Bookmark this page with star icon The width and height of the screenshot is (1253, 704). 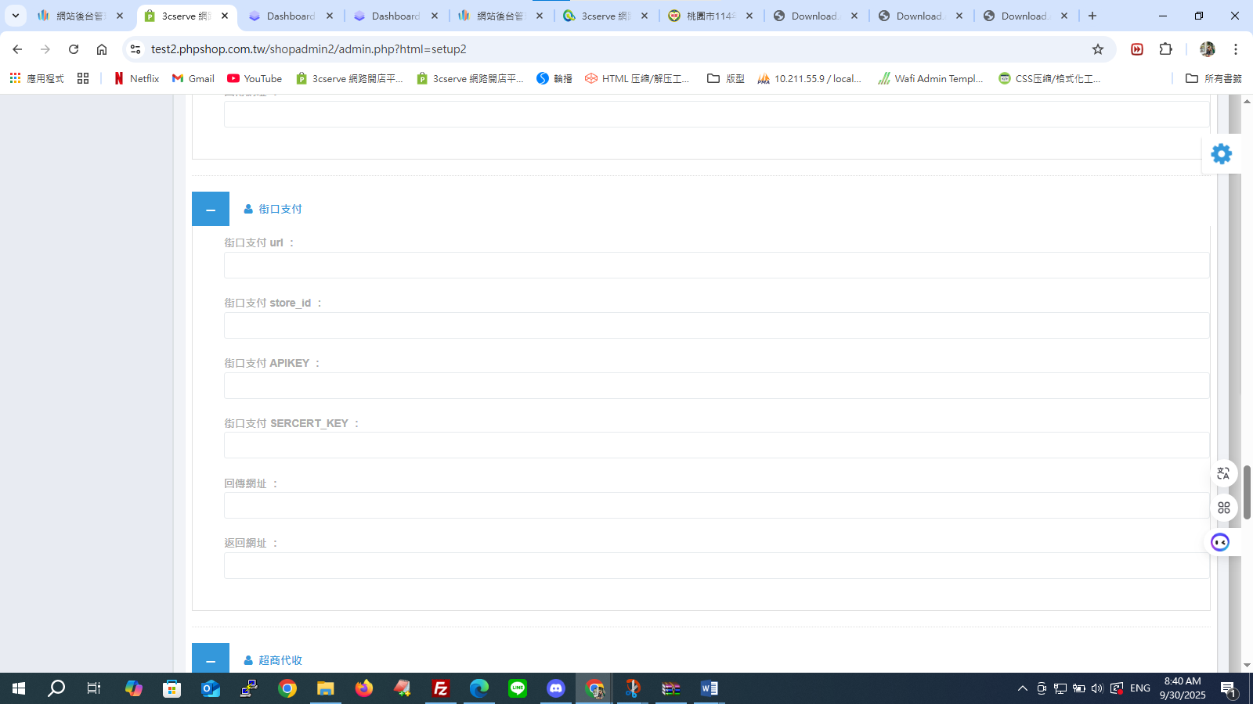point(1098,49)
